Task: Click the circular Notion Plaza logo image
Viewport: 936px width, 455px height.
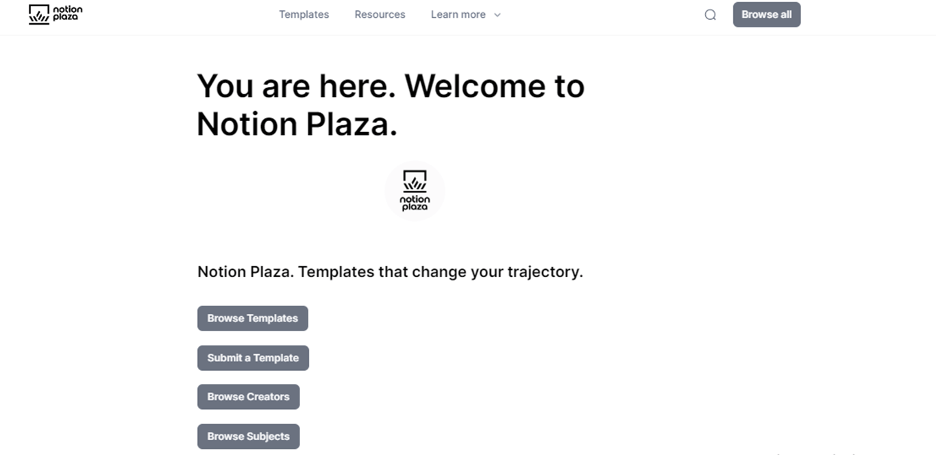Action: (415, 191)
